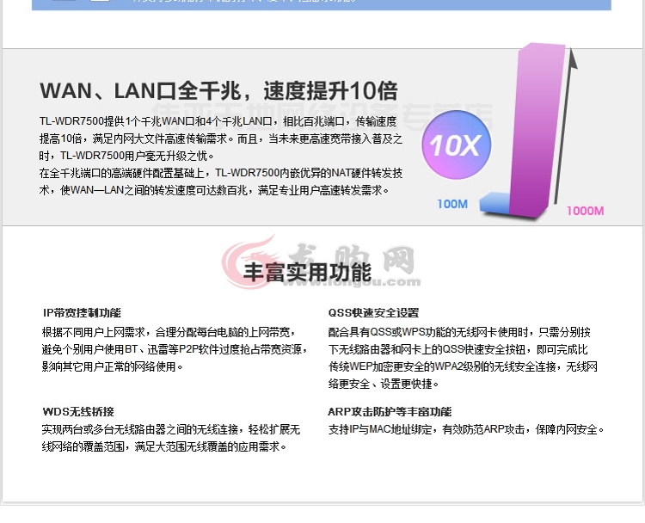This screenshot has width=645, height=523.
Task: Click text '实现两台或多台无线路由器之间的无线连接'
Action: click(139, 429)
